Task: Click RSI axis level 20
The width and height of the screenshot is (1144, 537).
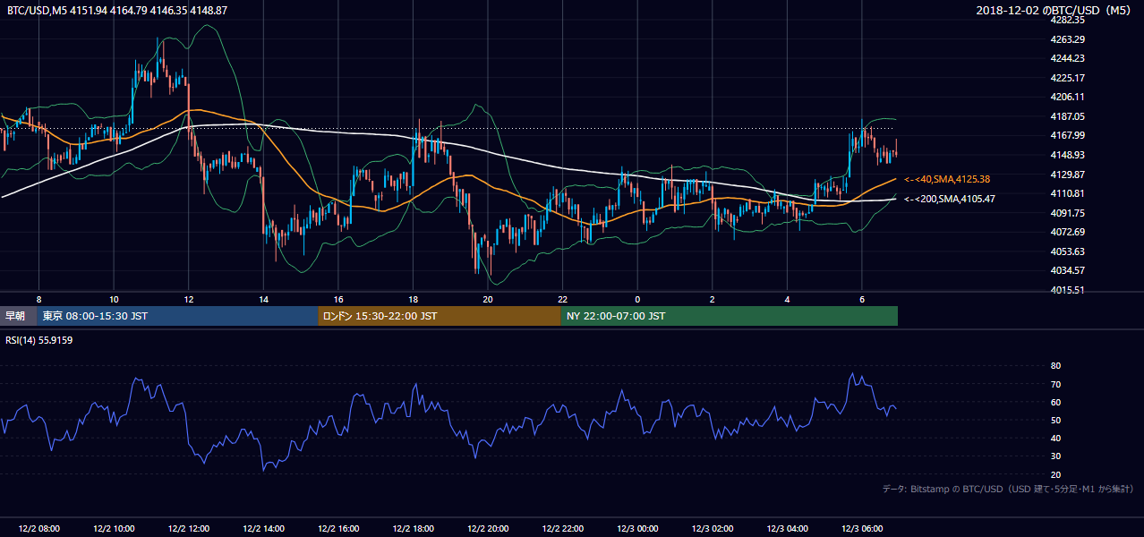Action: (x=1055, y=474)
